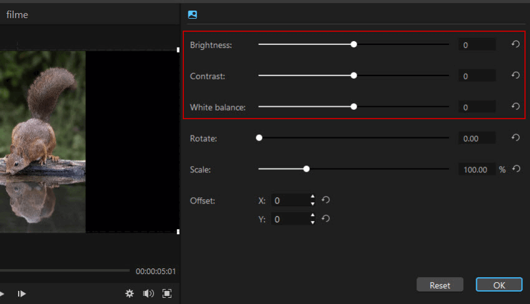This screenshot has width=530, height=304.
Task: Reset the Offset X value
Action: [x=325, y=200]
